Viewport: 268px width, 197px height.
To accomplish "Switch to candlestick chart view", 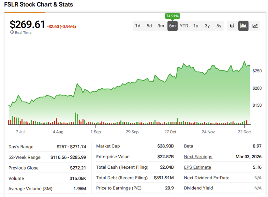I will [232, 26].
